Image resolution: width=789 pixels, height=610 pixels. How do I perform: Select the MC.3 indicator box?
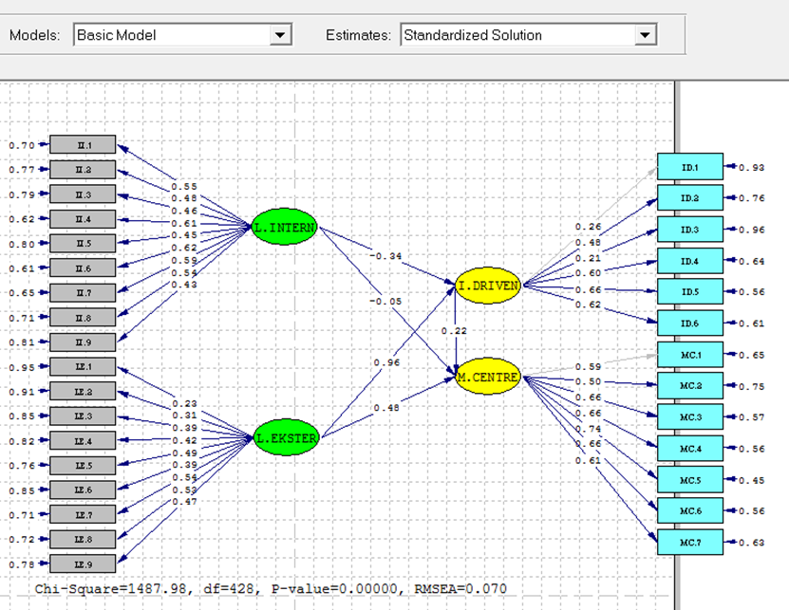point(690,416)
